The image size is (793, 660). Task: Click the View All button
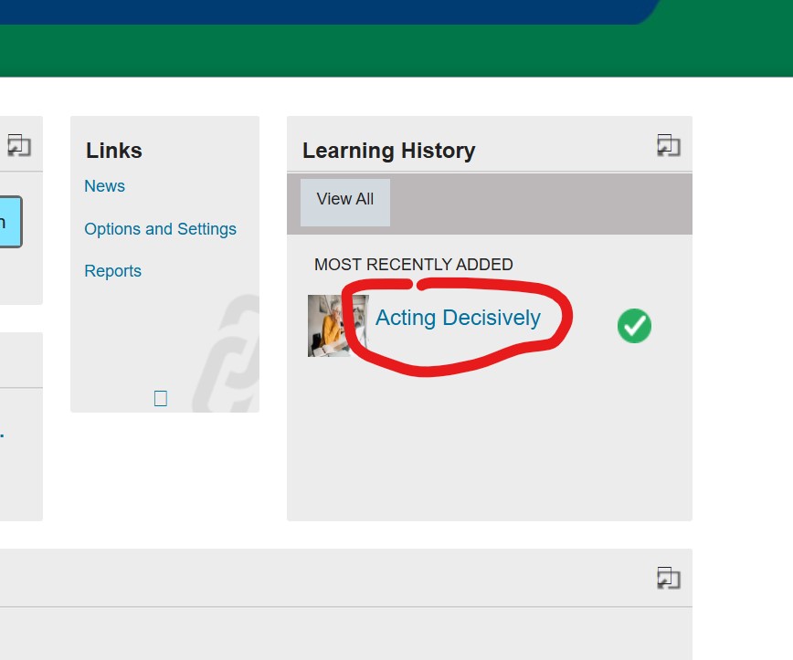(x=344, y=199)
